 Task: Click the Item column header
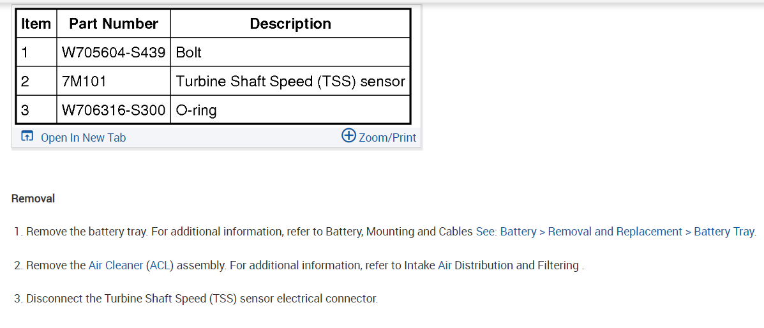pos(36,24)
